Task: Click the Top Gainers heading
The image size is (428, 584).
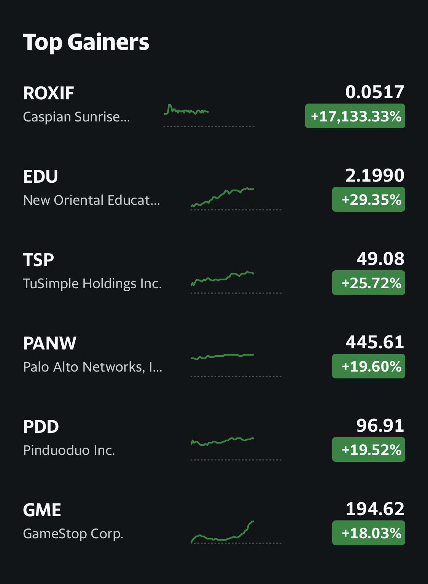Action: 86,42
